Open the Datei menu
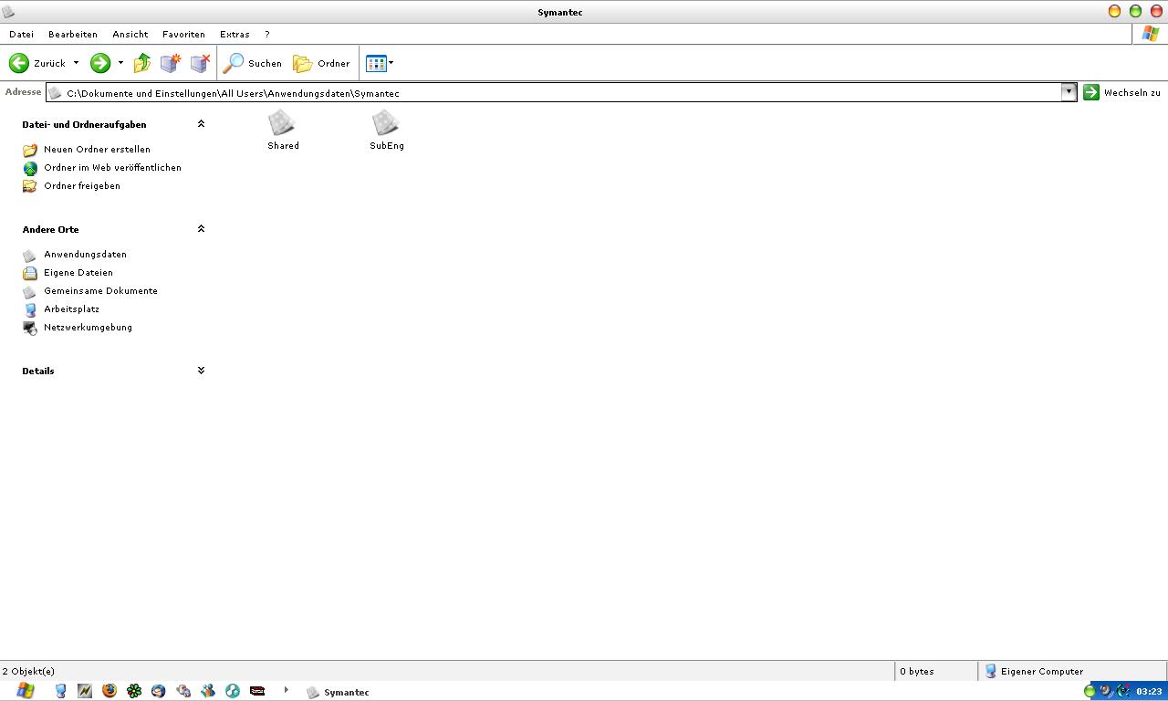This screenshot has height=701, width=1168. coord(21,34)
